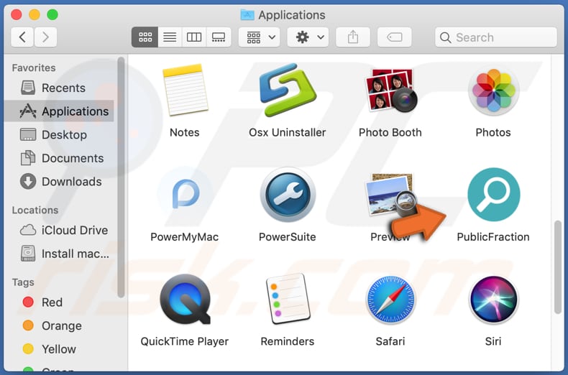Filter by the Yellow tag
Image resolution: width=568 pixels, height=375 pixels.
60,349
